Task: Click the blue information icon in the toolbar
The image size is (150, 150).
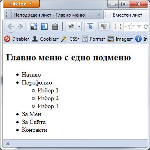Action: click(138, 39)
